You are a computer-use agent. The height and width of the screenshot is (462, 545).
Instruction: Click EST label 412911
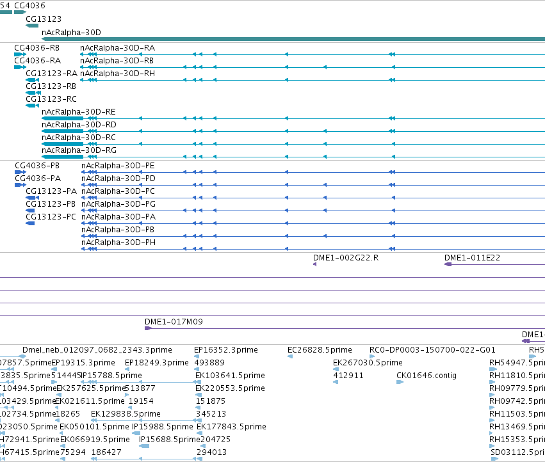coord(348,376)
